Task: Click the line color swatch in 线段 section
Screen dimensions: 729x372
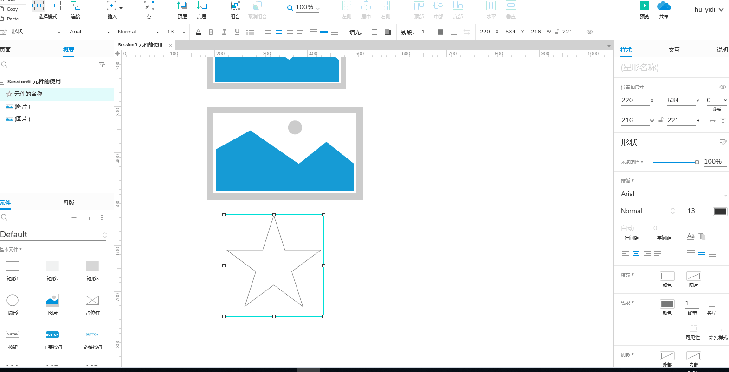Action: point(667,304)
